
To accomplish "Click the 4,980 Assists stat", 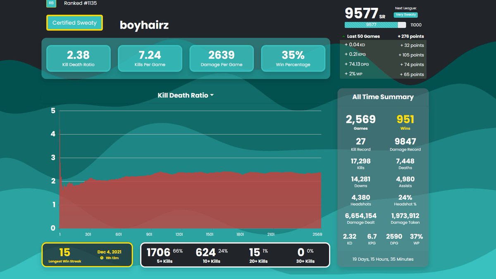I will point(405,181).
